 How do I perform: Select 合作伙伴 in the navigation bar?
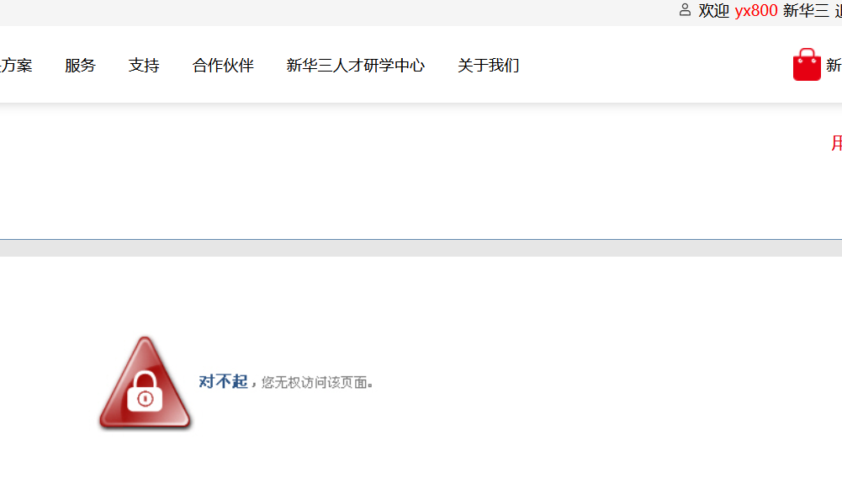coord(223,66)
